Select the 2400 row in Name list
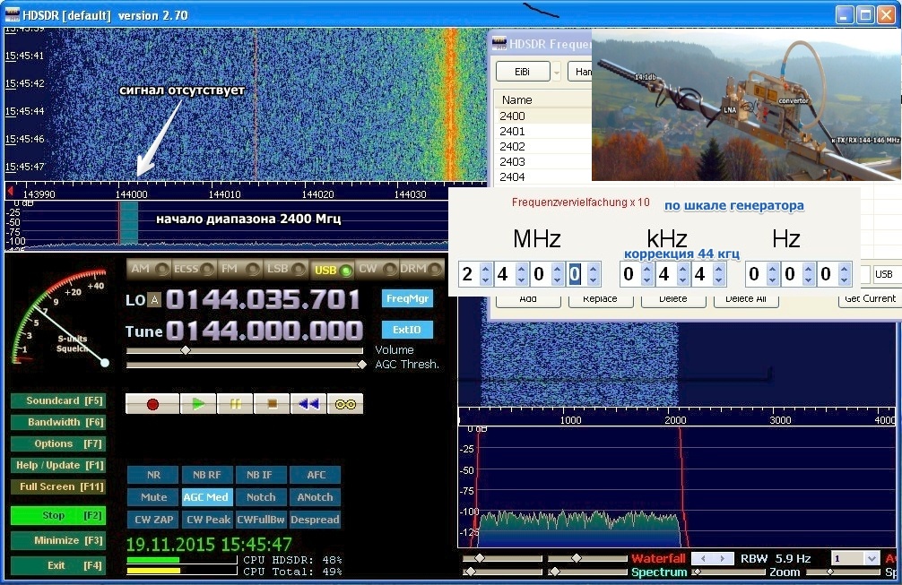902x585 pixels. pyautogui.click(x=543, y=116)
